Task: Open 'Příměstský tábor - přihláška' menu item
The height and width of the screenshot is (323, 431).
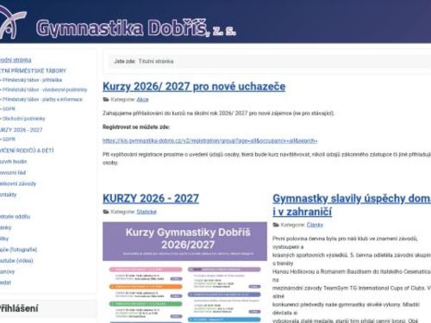Action: click(32, 80)
